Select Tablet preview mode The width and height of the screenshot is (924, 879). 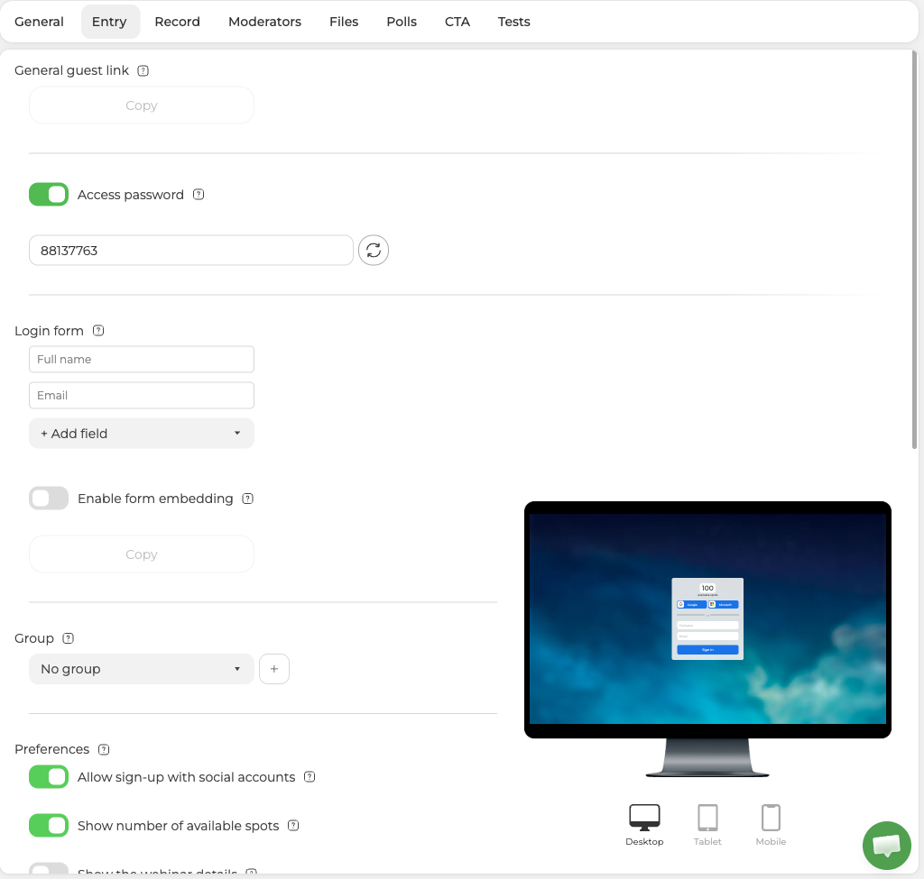[707, 825]
